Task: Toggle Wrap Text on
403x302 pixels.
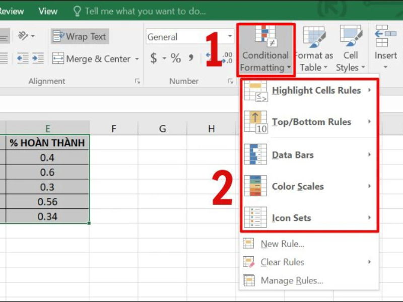Action: [80, 36]
